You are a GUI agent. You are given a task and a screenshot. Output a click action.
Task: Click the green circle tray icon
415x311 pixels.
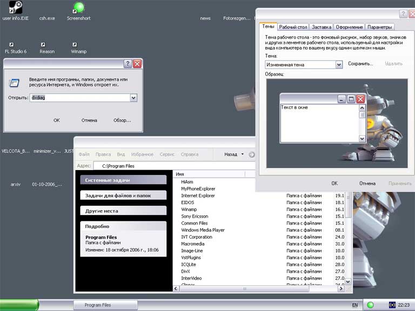pos(370,305)
